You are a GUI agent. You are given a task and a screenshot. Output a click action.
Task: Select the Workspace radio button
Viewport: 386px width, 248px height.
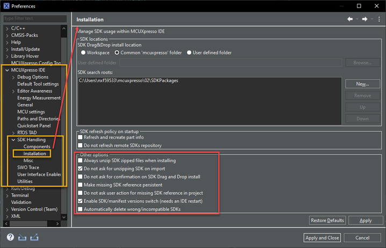coord(83,53)
